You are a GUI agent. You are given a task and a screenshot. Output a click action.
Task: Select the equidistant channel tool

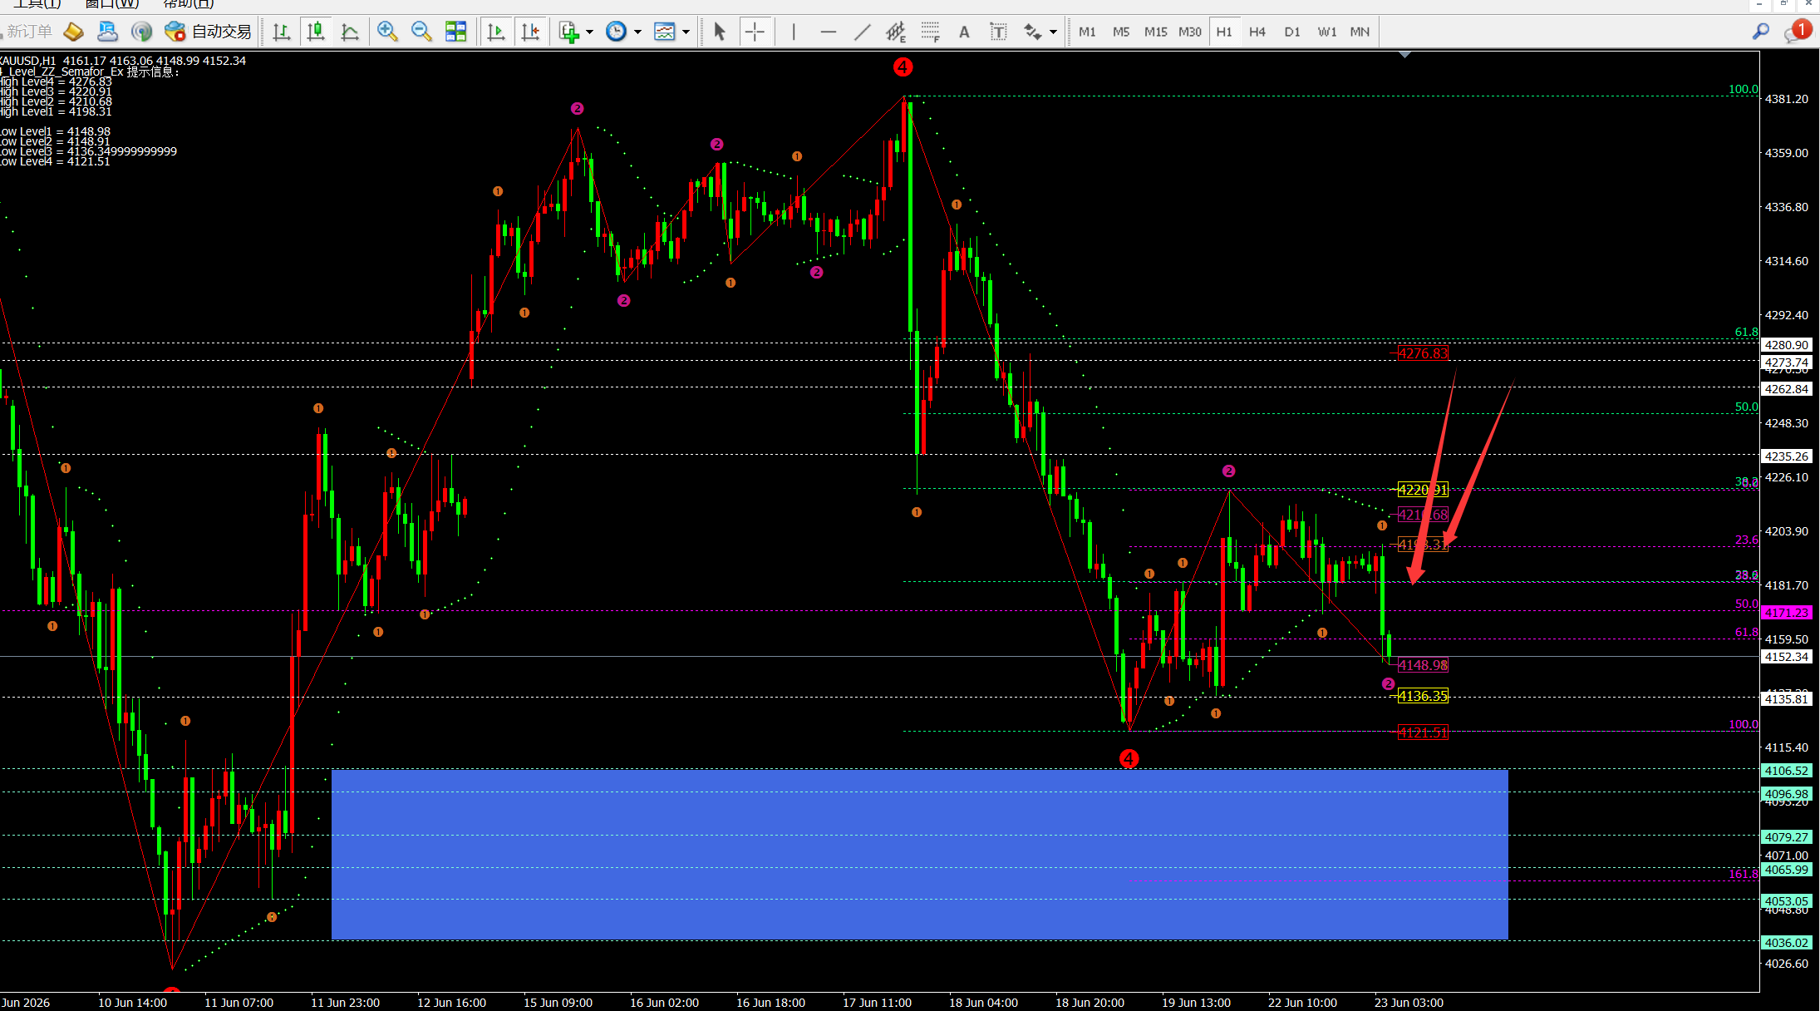(x=896, y=32)
